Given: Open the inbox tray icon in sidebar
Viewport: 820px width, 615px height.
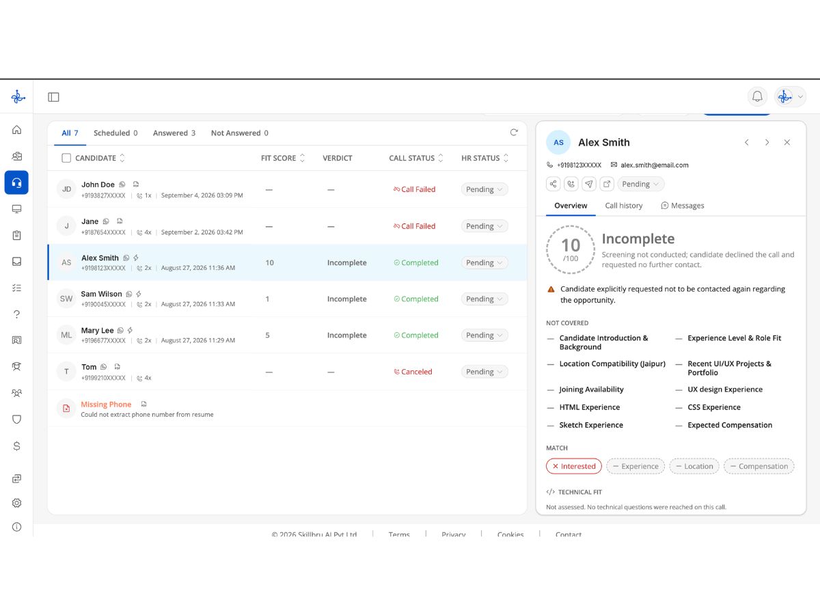Looking at the screenshot, I should [x=16, y=261].
